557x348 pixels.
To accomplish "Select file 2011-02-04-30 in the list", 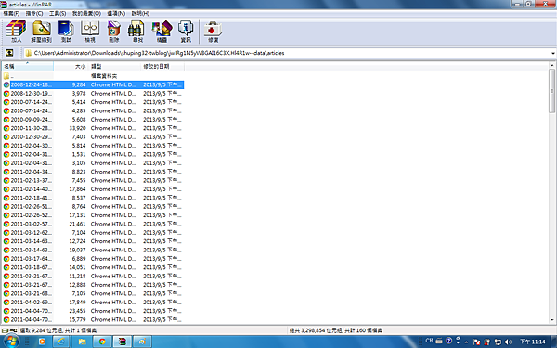I will [93, 146].
